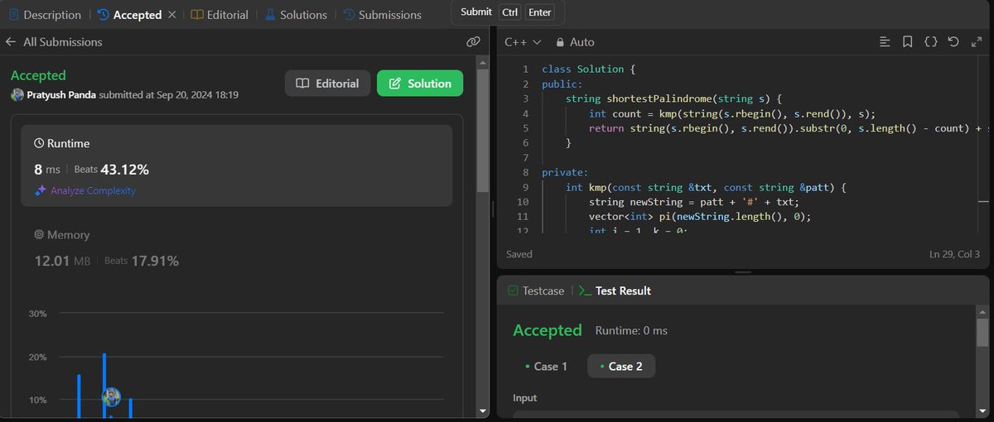Screen dimensions: 994x422
Task: Click the 'private:' code line
Action: [565, 172]
